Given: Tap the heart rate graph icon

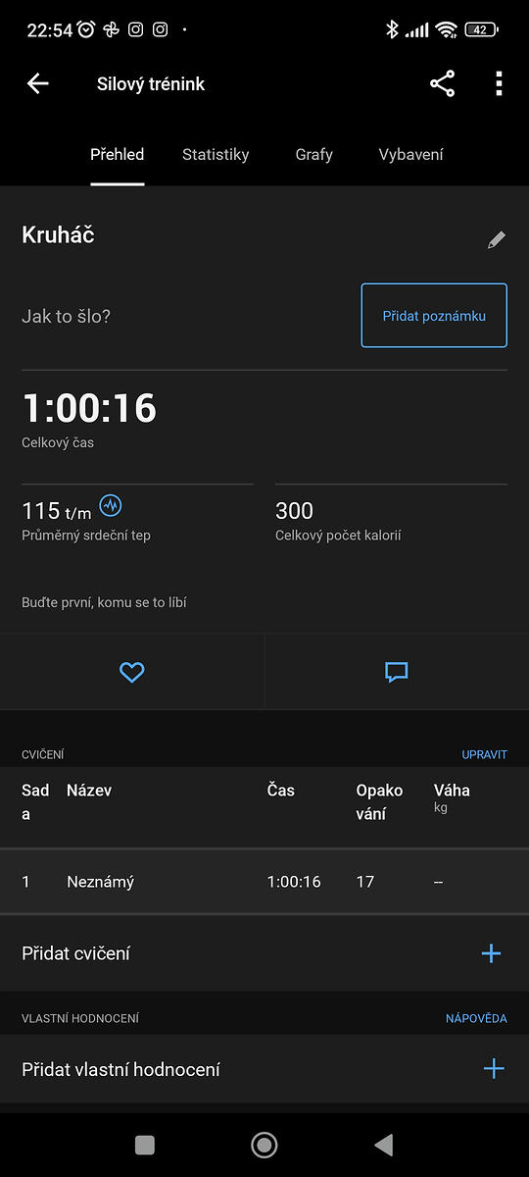Looking at the screenshot, I should point(112,506).
